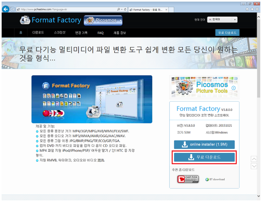Viewport: 262px width, 202px height.
Task: Click the download arrow icon on online installer
Action: [x=185, y=145]
